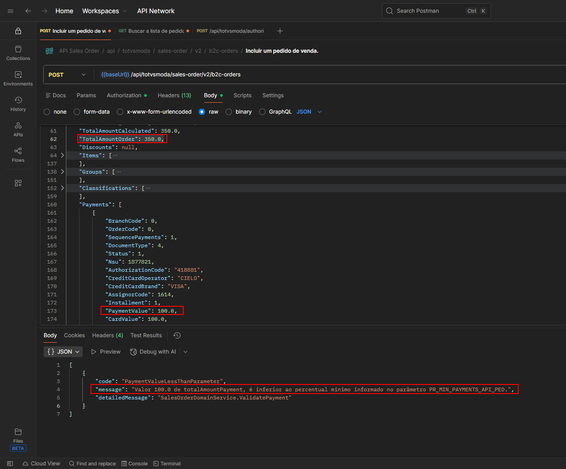Add a new request tab with plus
566x469 pixels.
280,31
